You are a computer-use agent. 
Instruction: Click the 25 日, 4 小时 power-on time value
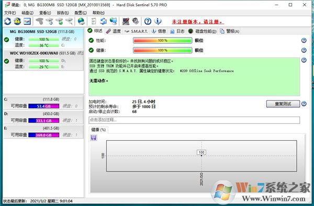point(143,101)
